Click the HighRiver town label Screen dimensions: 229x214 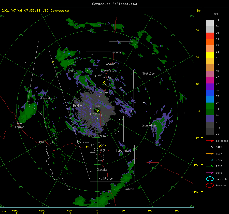tap(106, 179)
